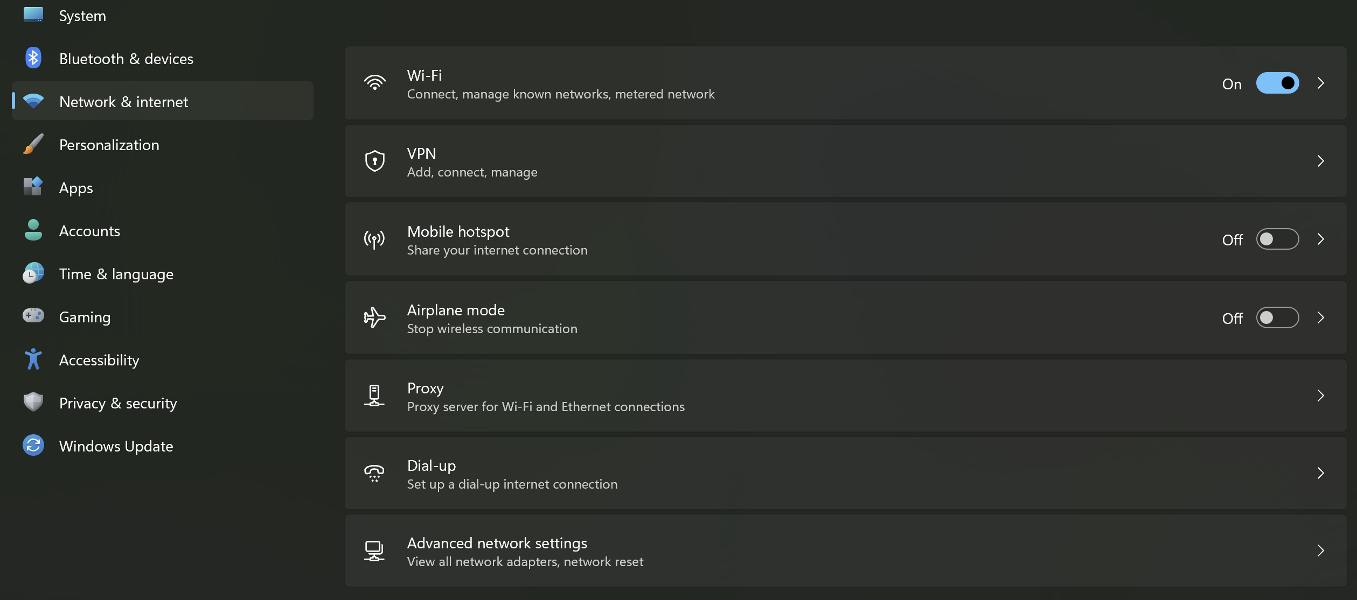
Task: Expand Advanced network settings using the chevron
Action: (x=1321, y=550)
